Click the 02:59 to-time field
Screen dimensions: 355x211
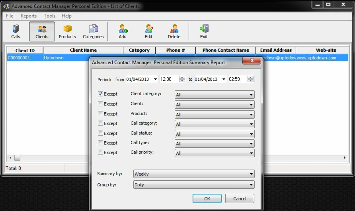238,79
